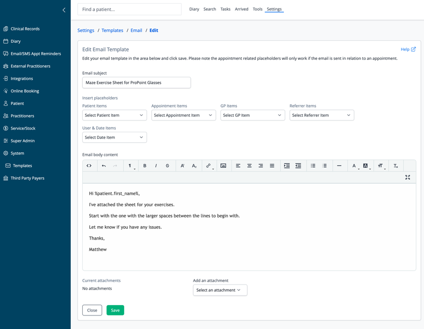Open the Select Date Item dropdown
424x329 pixels.
114,137
